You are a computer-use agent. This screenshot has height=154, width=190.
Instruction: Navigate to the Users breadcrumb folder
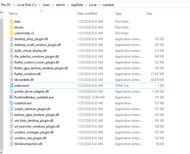coord(46,5)
